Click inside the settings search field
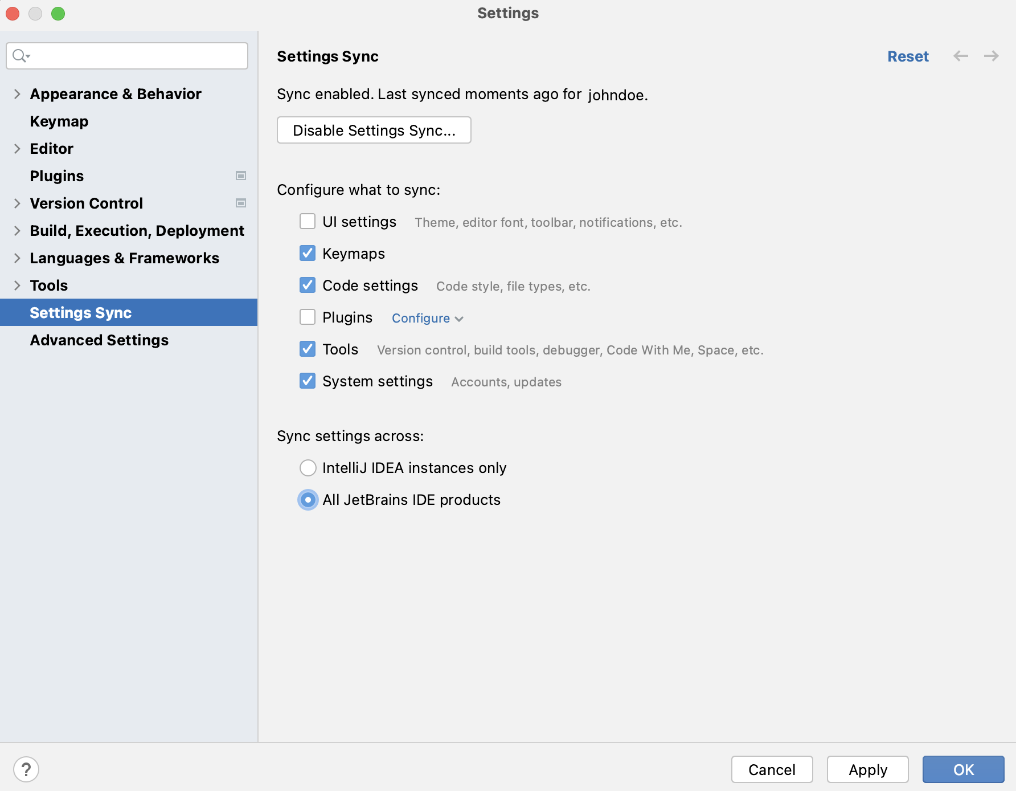The image size is (1016, 791). point(126,56)
